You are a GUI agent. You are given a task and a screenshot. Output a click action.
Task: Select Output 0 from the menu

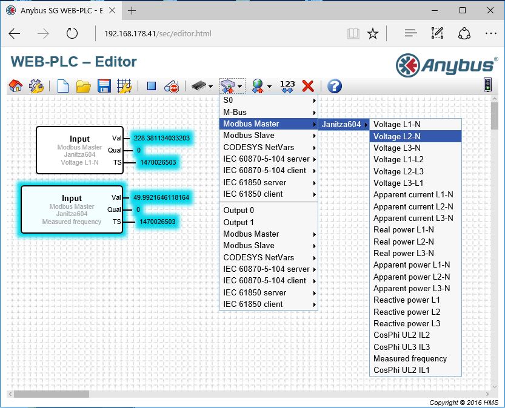tap(269, 210)
